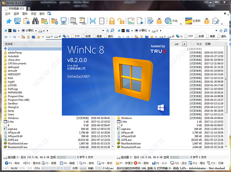Image resolution: width=231 pixels, height=172 pixels.
Task: Click the left panel scrollbar down arrow
Action: pyautogui.click(x=113, y=146)
